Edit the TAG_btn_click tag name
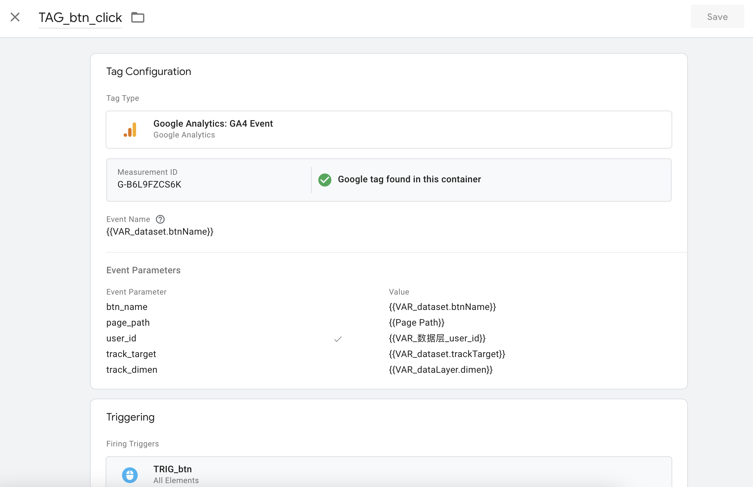753x487 pixels. (80, 18)
